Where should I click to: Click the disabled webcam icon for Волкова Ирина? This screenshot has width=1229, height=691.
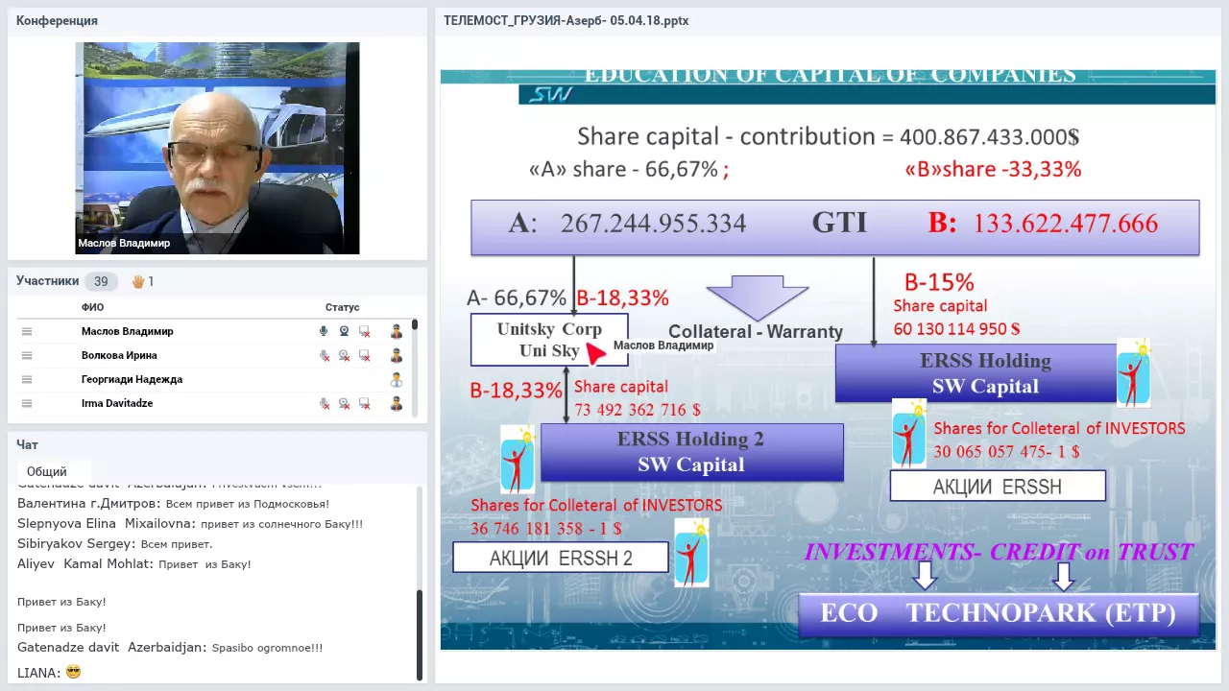(x=345, y=355)
